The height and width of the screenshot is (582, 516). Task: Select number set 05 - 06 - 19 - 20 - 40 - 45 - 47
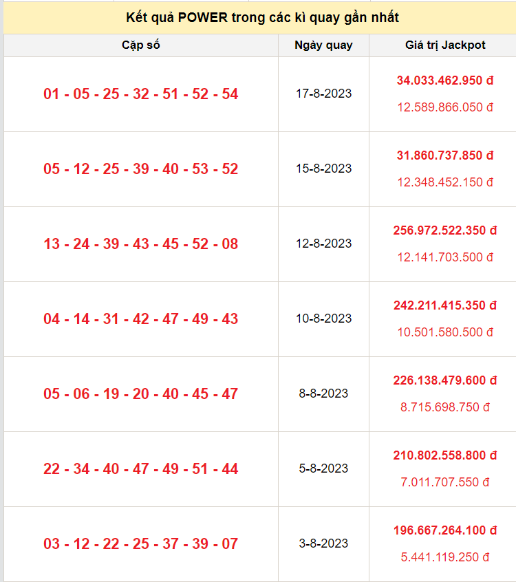click(x=141, y=394)
